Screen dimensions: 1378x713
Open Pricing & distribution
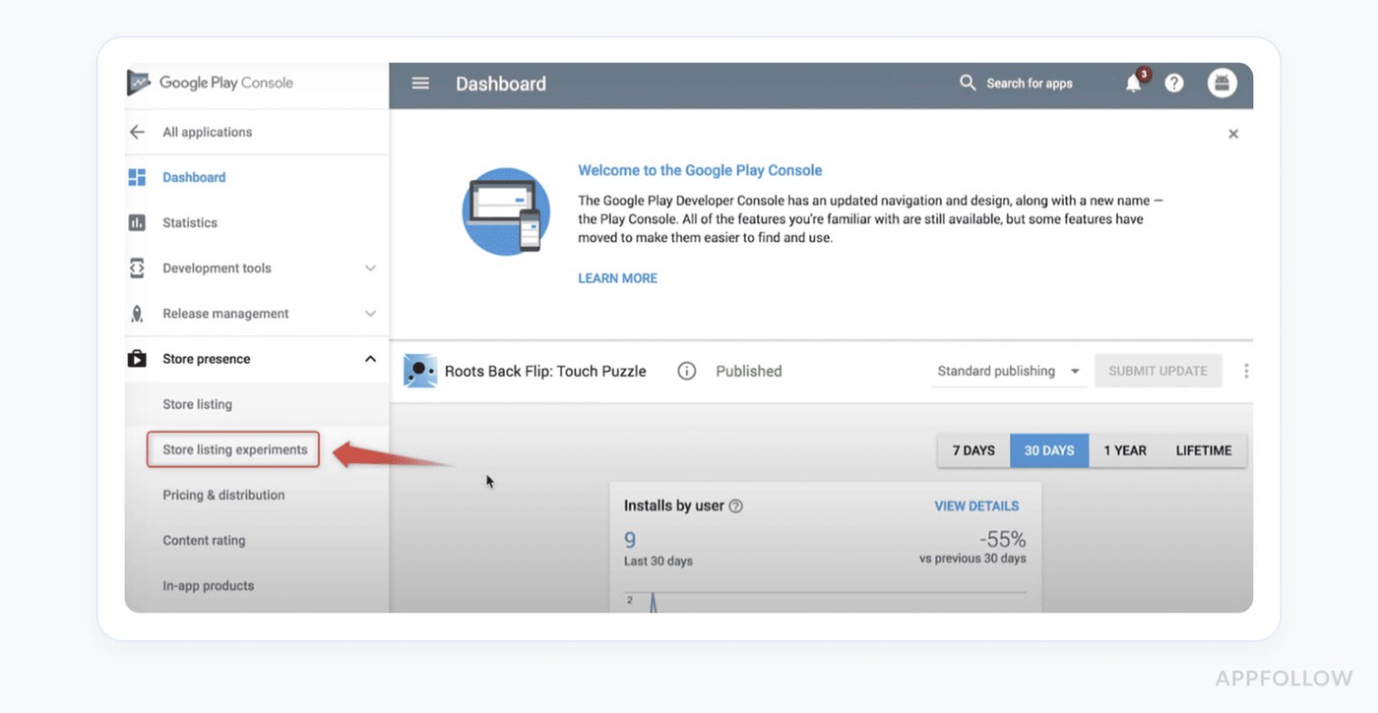coord(223,495)
